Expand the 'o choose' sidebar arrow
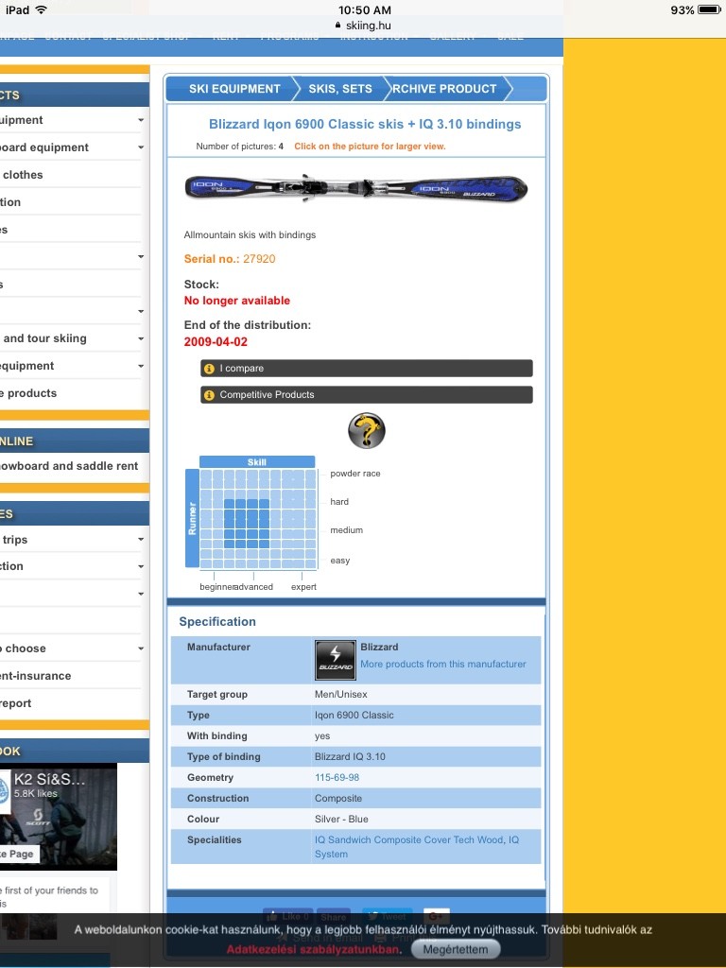This screenshot has height=968, width=726. (x=141, y=648)
